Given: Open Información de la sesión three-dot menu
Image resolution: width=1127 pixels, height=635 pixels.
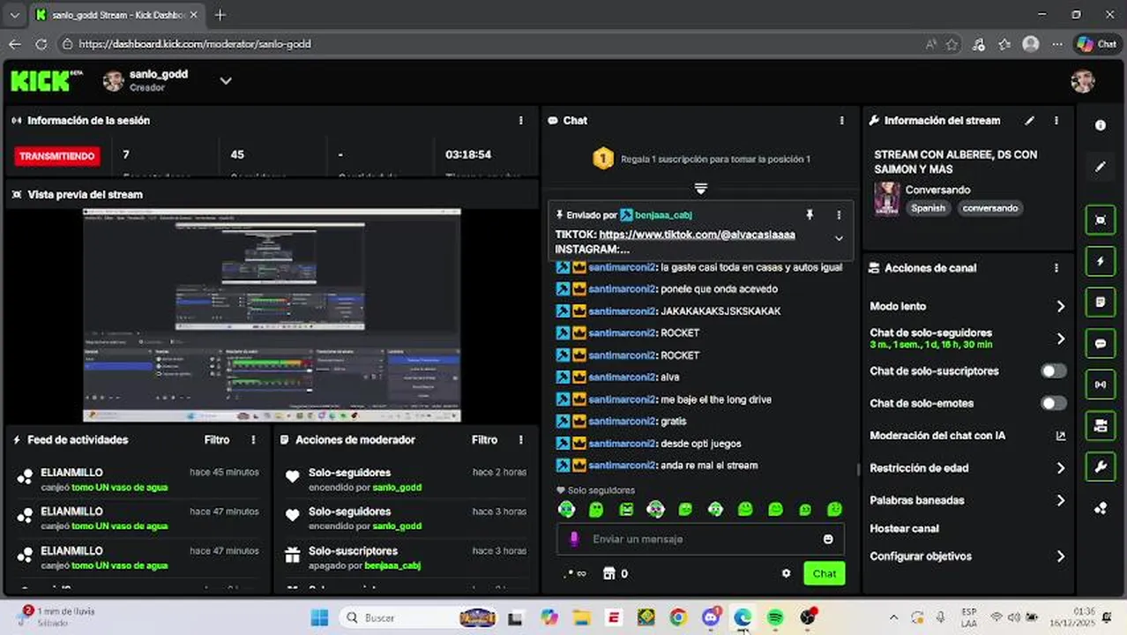Looking at the screenshot, I should tap(521, 121).
